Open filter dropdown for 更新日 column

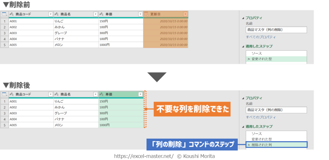click(185, 14)
